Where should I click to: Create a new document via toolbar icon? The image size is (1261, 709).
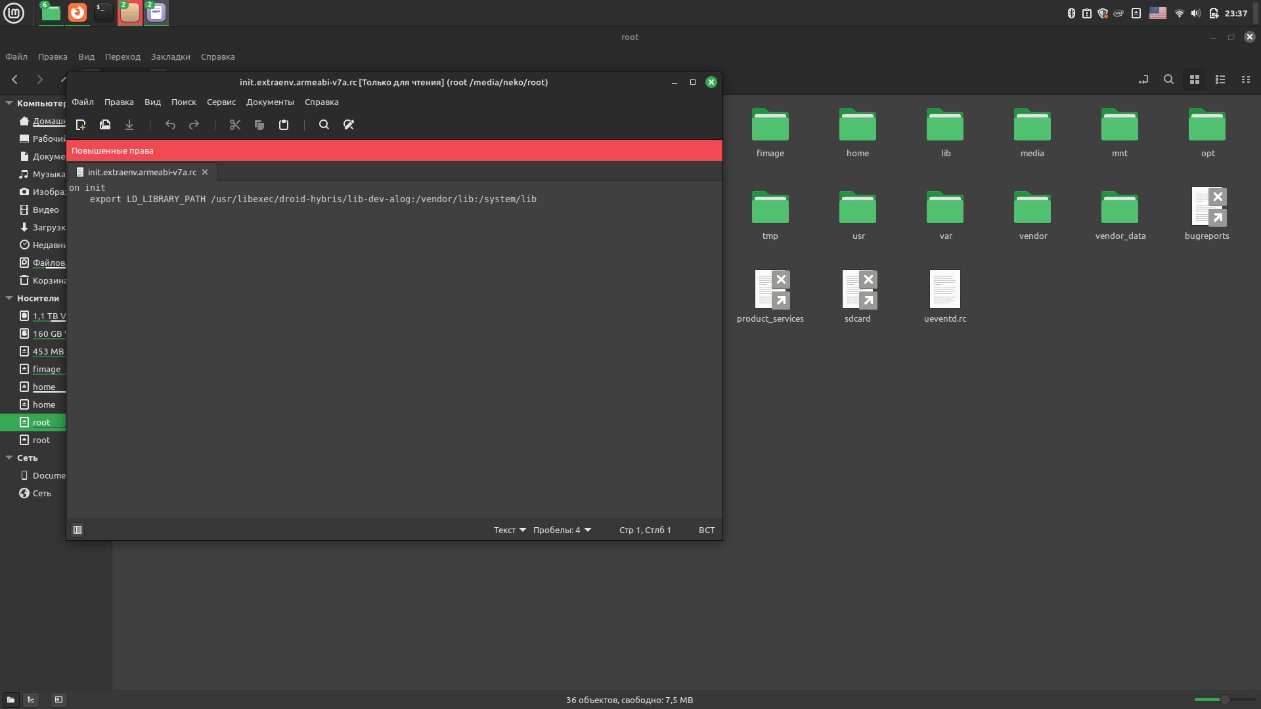coord(81,125)
